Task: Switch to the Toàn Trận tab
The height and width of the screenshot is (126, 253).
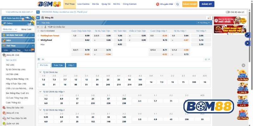Action: 58,65
